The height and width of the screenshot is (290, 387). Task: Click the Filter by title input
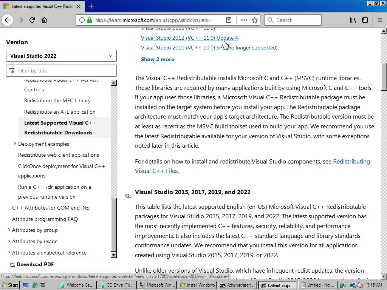(61, 71)
